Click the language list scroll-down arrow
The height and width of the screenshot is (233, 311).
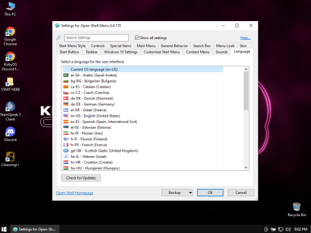(x=246, y=168)
